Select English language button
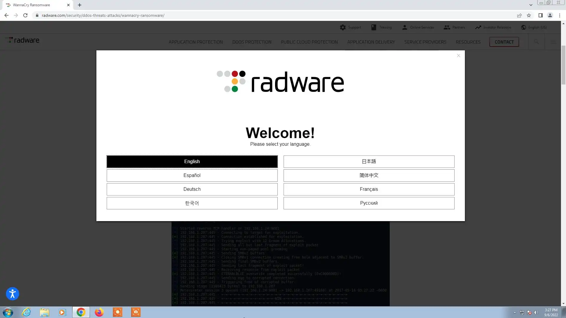Image resolution: width=566 pixels, height=318 pixels. (192, 161)
